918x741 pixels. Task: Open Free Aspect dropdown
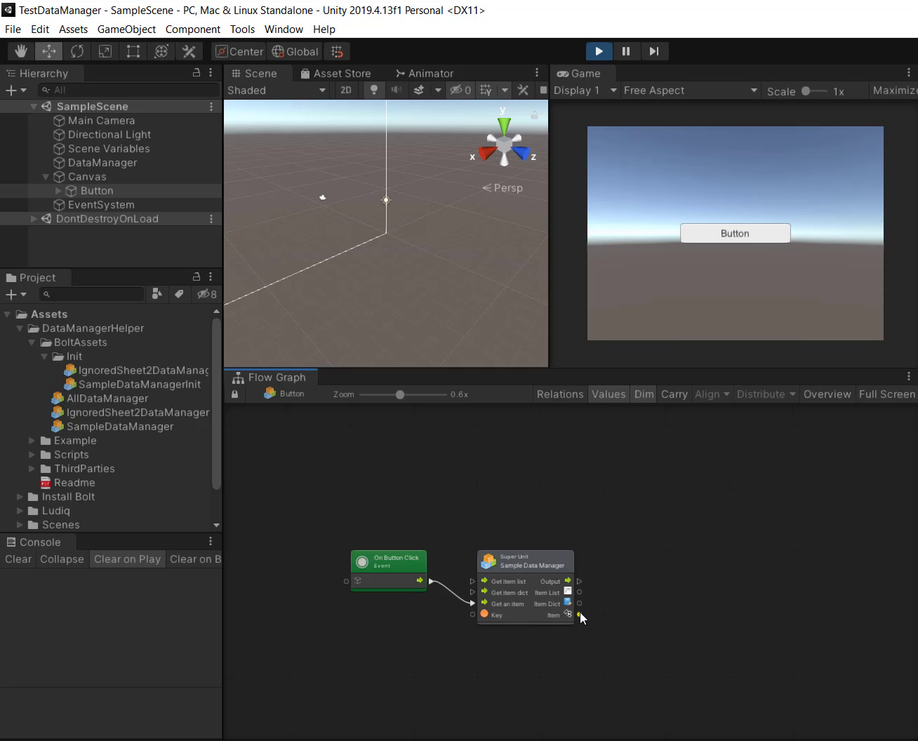pyautogui.click(x=691, y=90)
